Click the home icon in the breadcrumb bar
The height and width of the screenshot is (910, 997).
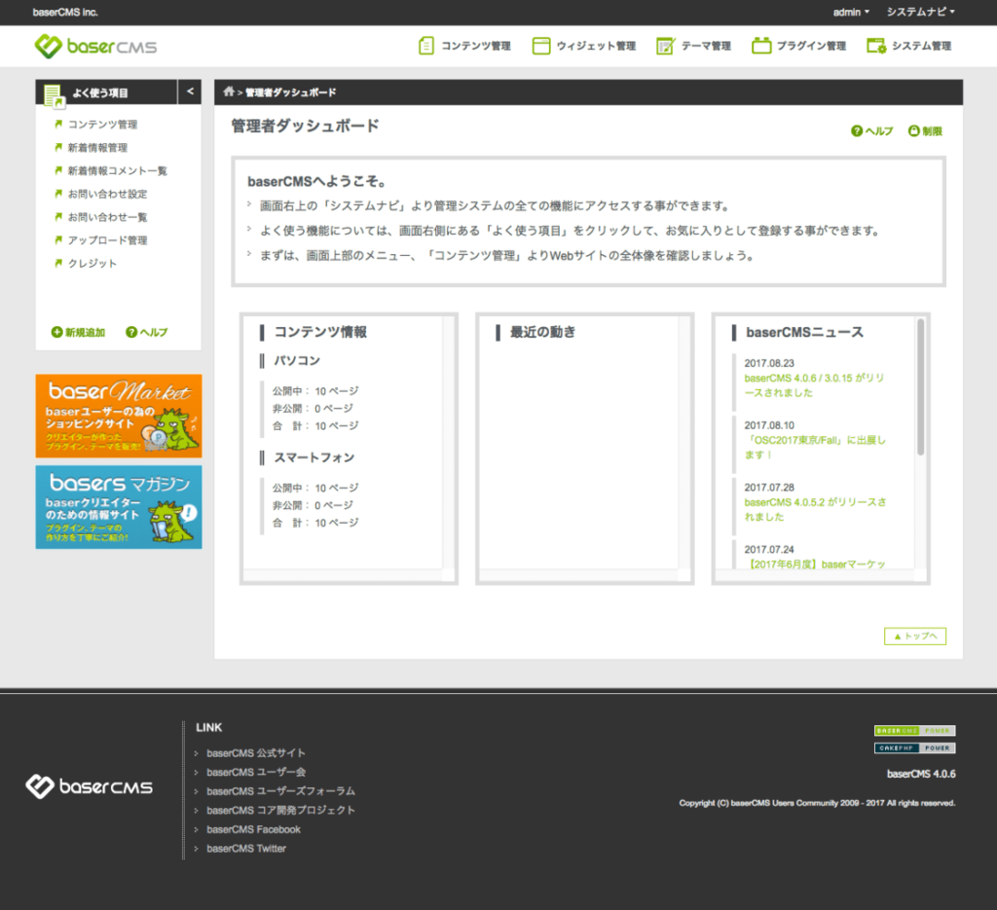[x=230, y=91]
